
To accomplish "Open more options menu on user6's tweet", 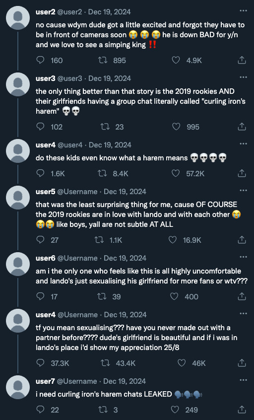I will tap(243, 257).
